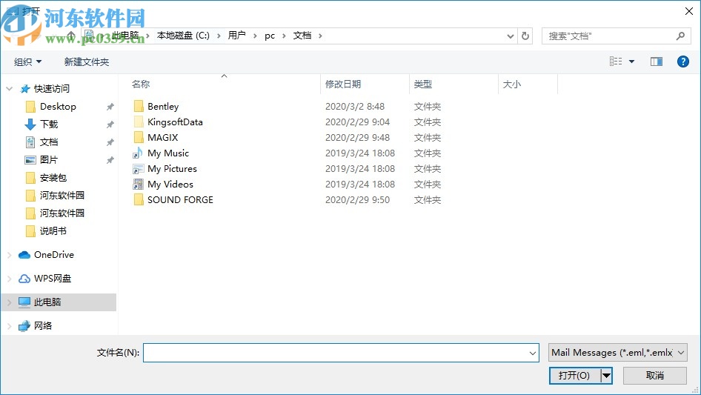This screenshot has height=395, width=701.
Task: Click the quick access star icon
Action: coord(25,89)
